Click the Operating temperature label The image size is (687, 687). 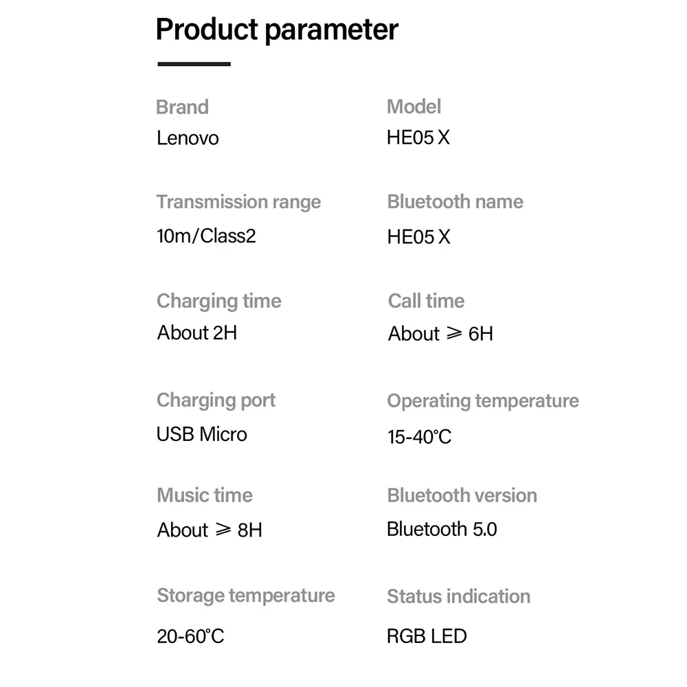tap(483, 401)
